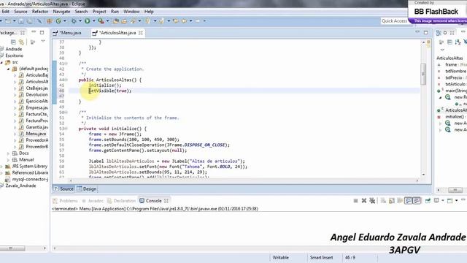467x263 pixels.
Task: Open the Open Console dropdown arrow
Action: click(x=457, y=200)
